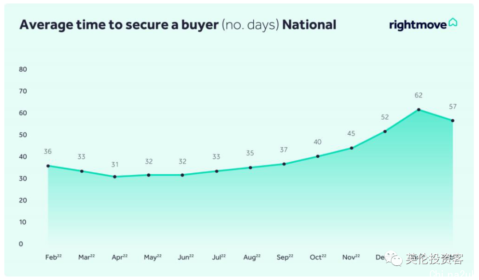This screenshot has height=280, width=479.
Task: Click the Aug 22 axis label
Action: (252, 257)
